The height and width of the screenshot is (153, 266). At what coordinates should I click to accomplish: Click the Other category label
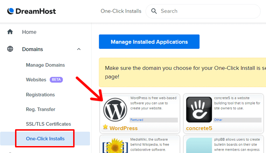click(x=218, y=120)
